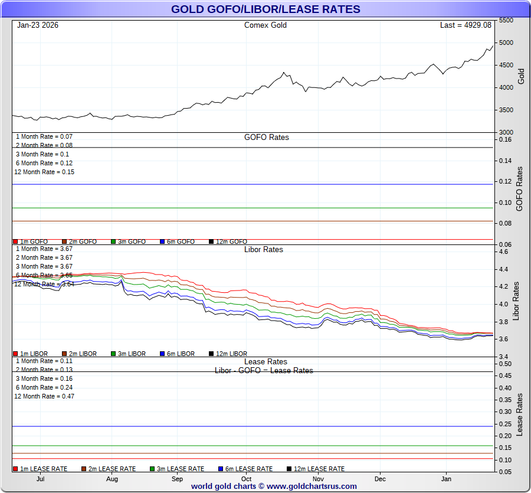531x493 pixels.
Task: Click the Oct x-axis label
Action: (x=246, y=479)
